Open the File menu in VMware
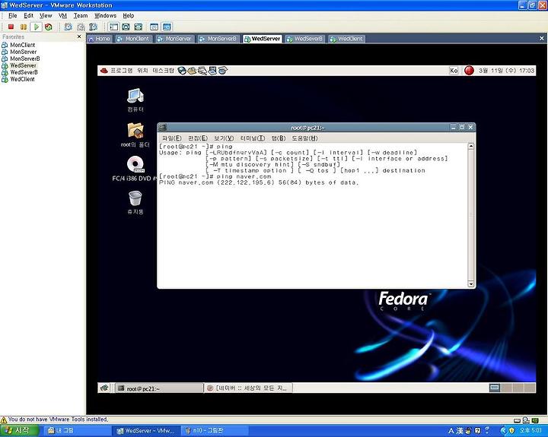This screenshot has height=437, width=548. click(13, 16)
